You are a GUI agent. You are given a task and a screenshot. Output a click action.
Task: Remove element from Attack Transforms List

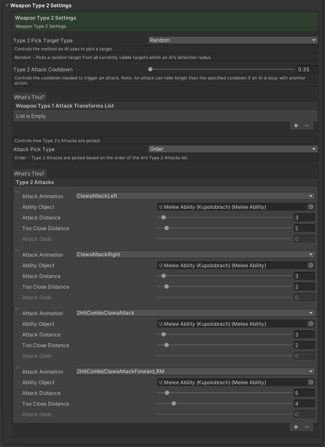tap(307, 126)
